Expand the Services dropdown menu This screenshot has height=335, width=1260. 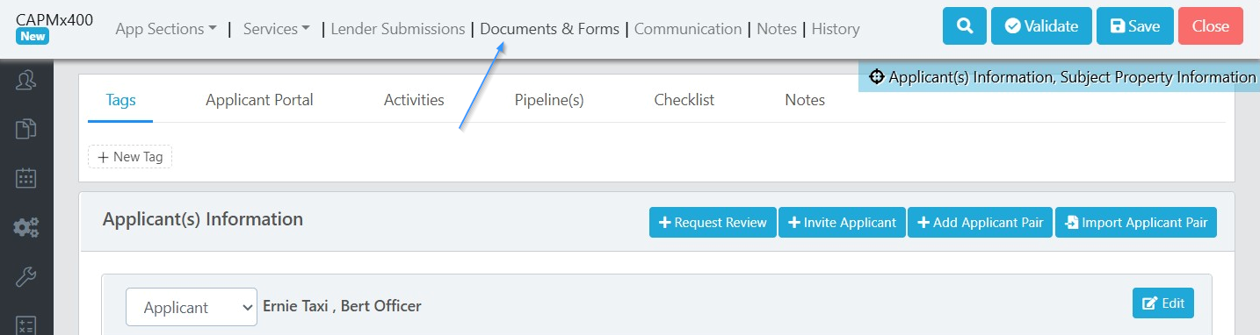click(277, 29)
